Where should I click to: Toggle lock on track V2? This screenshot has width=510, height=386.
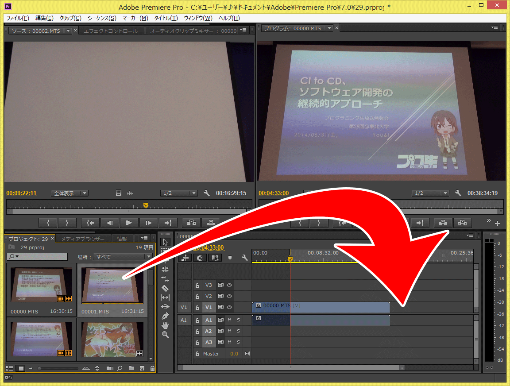(197, 296)
